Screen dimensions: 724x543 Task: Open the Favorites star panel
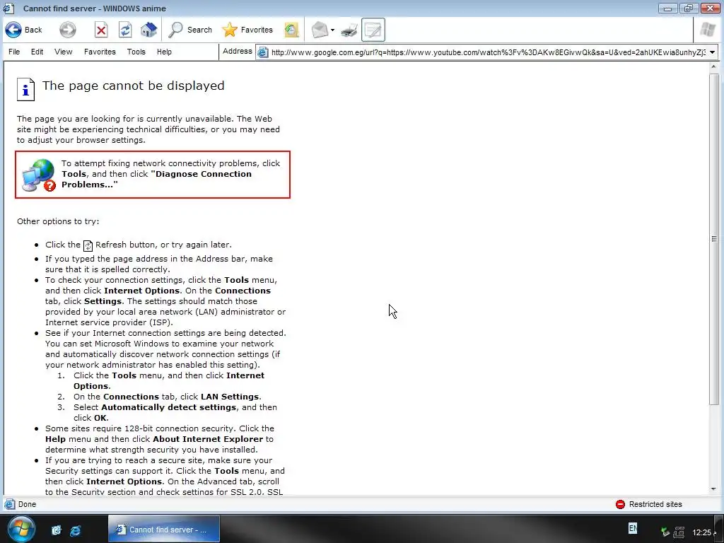point(247,30)
